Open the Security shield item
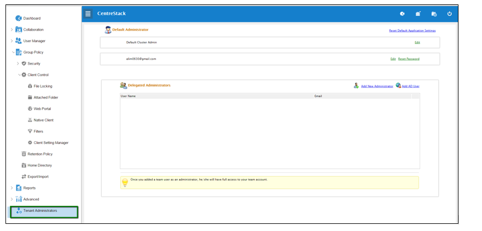 [x=31, y=63]
